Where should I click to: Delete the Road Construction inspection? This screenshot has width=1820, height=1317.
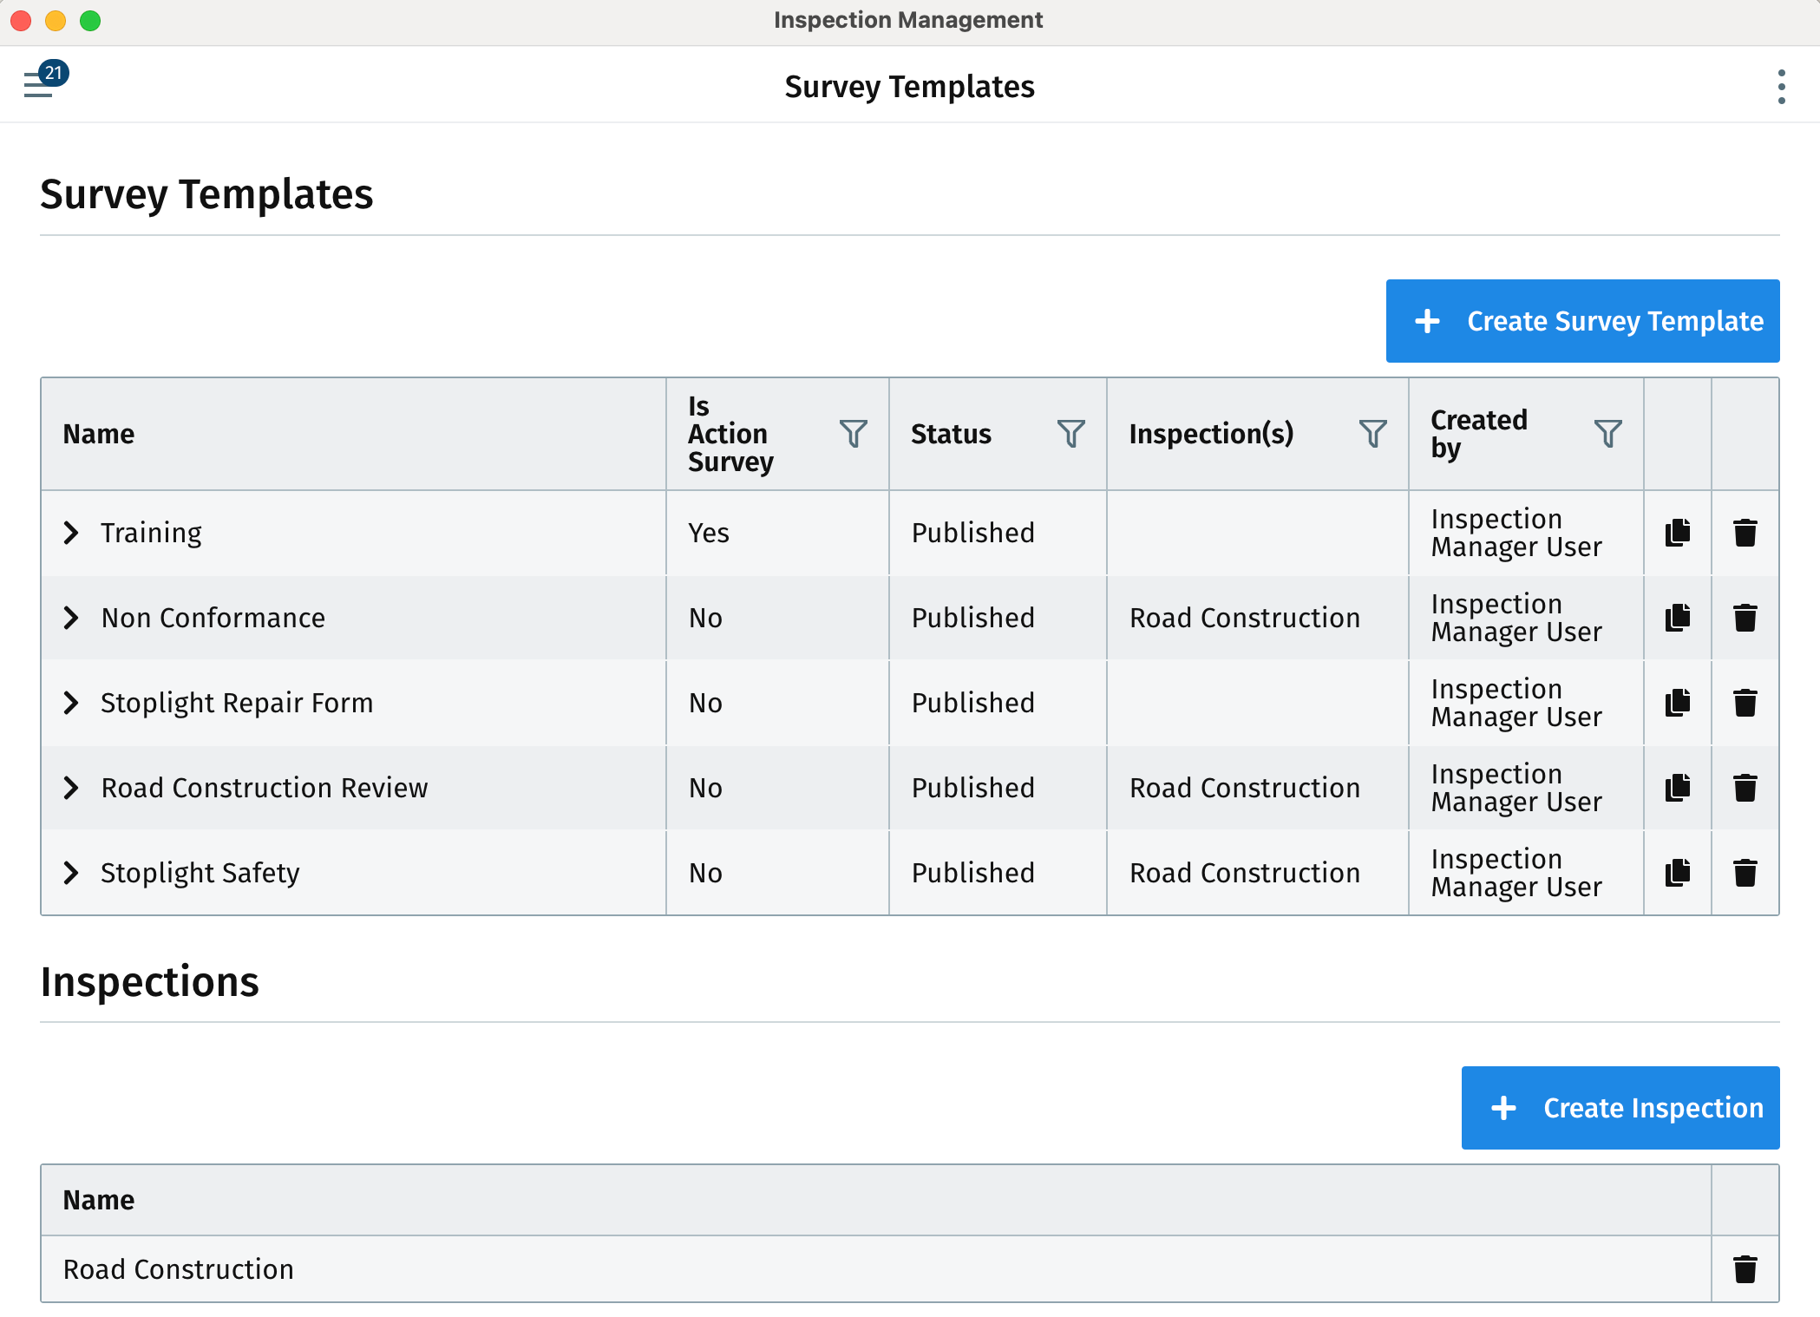(1745, 1268)
